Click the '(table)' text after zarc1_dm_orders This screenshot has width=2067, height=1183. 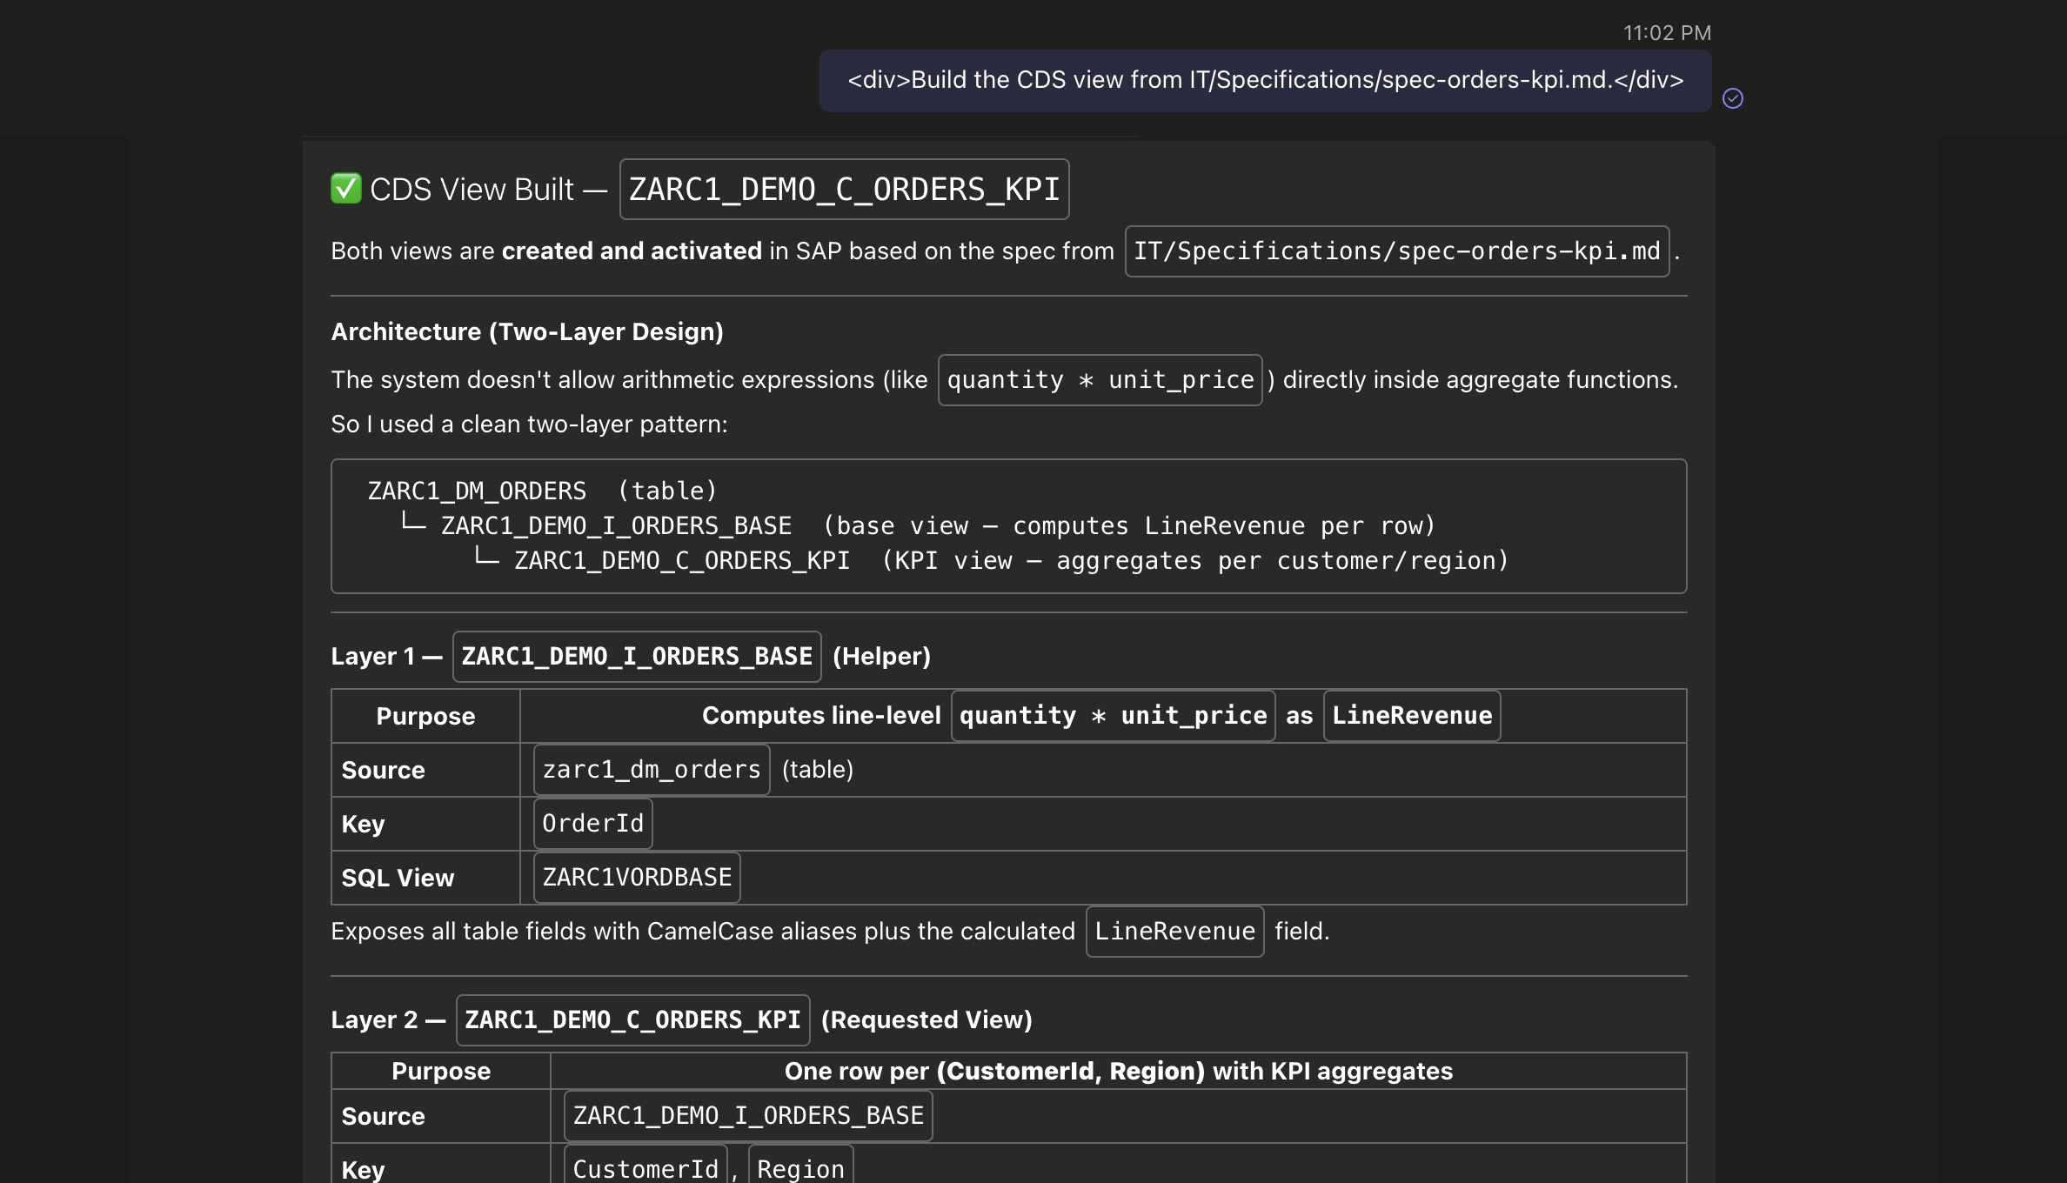point(818,769)
